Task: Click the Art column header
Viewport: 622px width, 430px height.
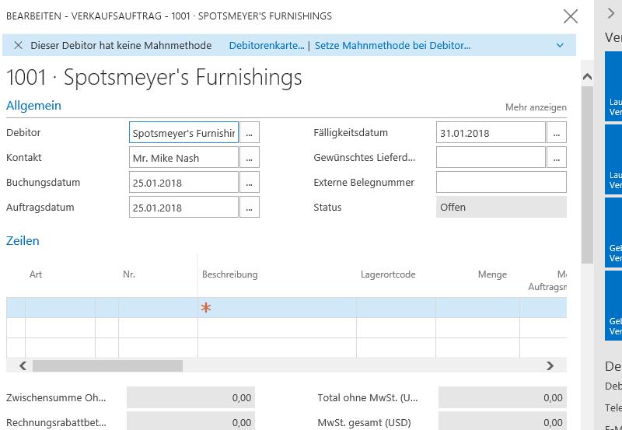Action: 36,274
